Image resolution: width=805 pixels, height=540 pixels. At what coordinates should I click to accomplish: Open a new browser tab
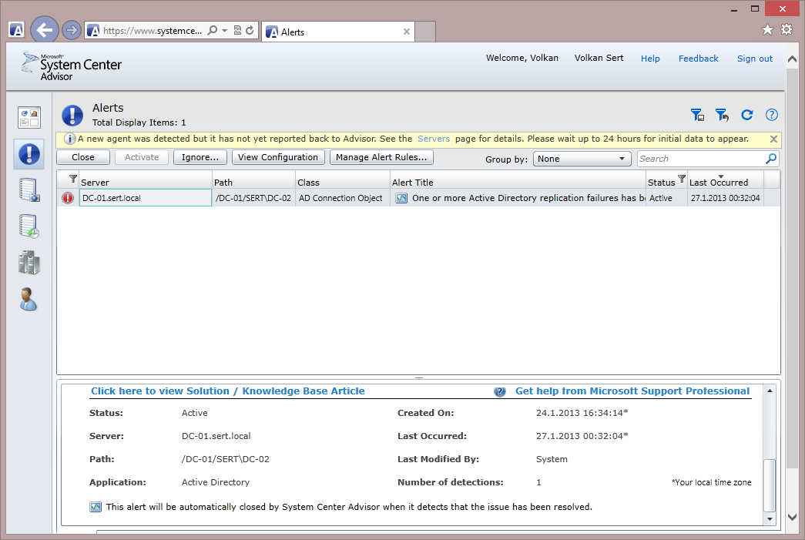pyautogui.click(x=425, y=32)
